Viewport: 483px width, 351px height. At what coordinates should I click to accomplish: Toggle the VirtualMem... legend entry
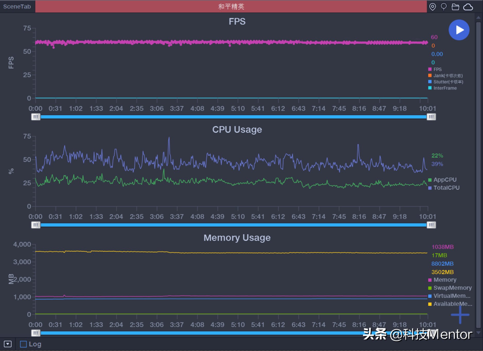449,296
